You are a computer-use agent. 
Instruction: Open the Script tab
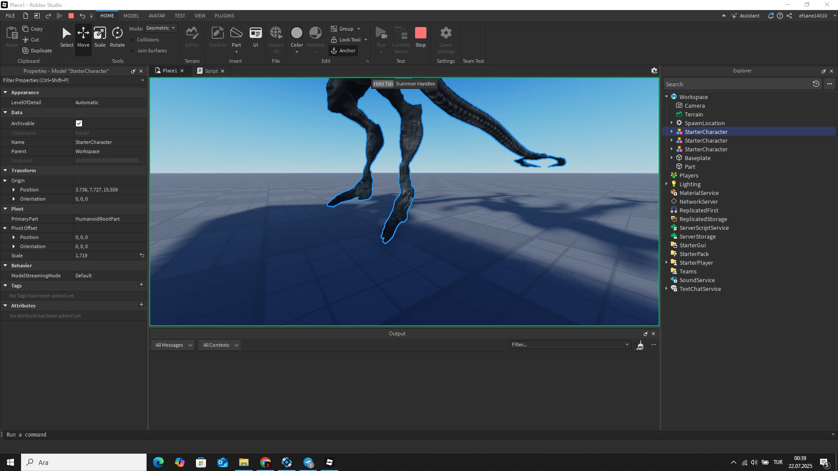211,71
